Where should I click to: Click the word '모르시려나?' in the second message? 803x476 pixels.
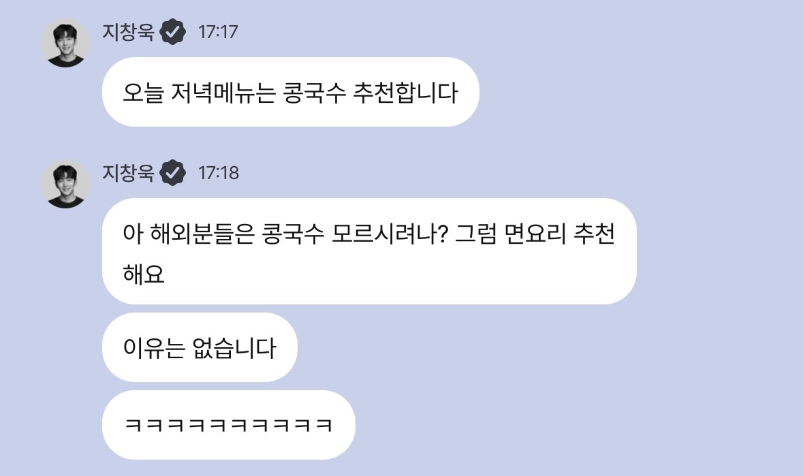[x=390, y=234]
